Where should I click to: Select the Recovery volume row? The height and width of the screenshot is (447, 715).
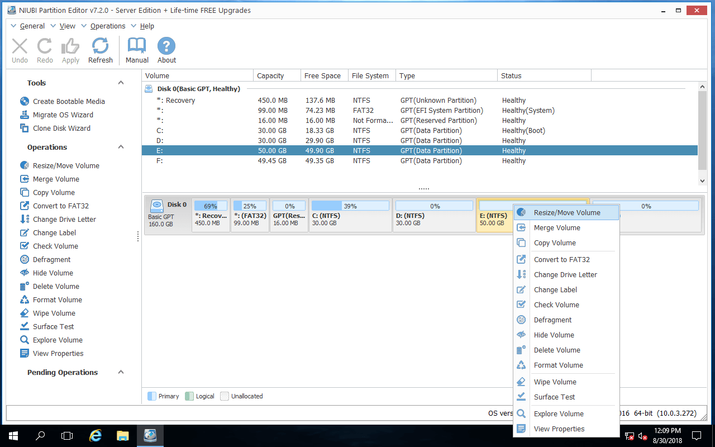point(420,100)
